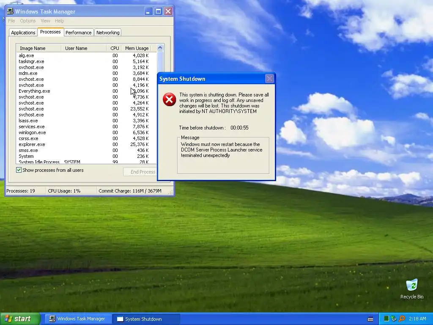The image size is (433, 325).
Task: Switch to the Performance tab
Action: click(78, 33)
